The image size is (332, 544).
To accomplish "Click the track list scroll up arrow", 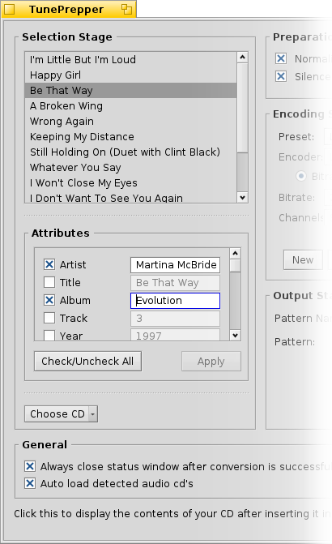I will point(242,58).
